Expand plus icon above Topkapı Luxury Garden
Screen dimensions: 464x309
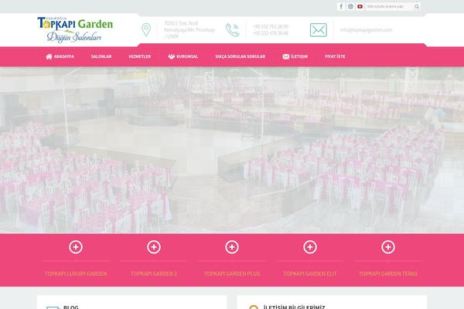[x=76, y=247]
